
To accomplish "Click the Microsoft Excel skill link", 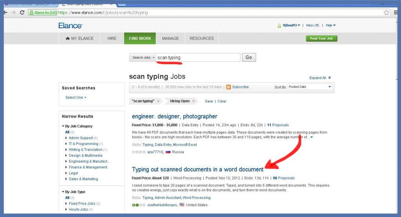I will (x=185, y=145).
